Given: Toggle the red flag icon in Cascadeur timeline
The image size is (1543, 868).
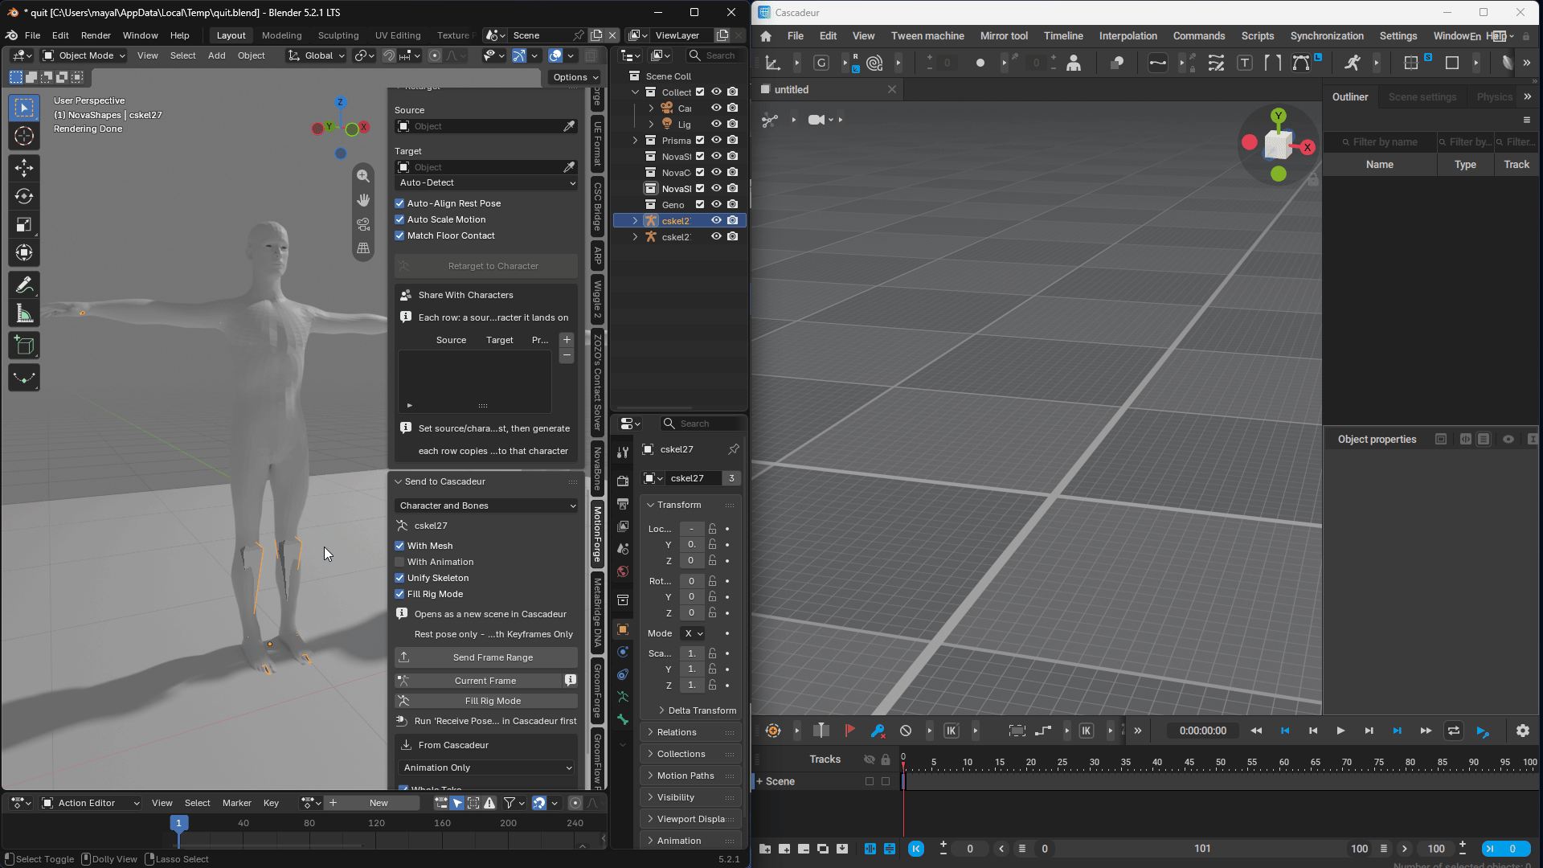Looking at the screenshot, I should pos(849,731).
